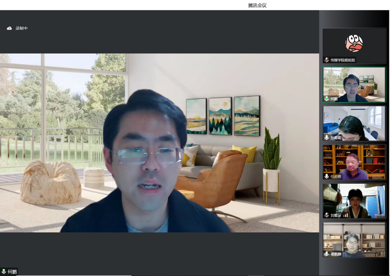Image resolution: width=390 pixels, height=276 pixels.
Task: Click microphone icon on the blue sofa thumbnail
Action: click(x=326, y=138)
